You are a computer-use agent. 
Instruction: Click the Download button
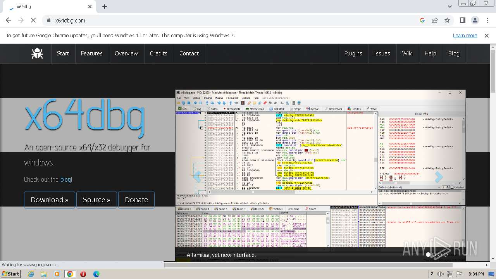[50, 200]
